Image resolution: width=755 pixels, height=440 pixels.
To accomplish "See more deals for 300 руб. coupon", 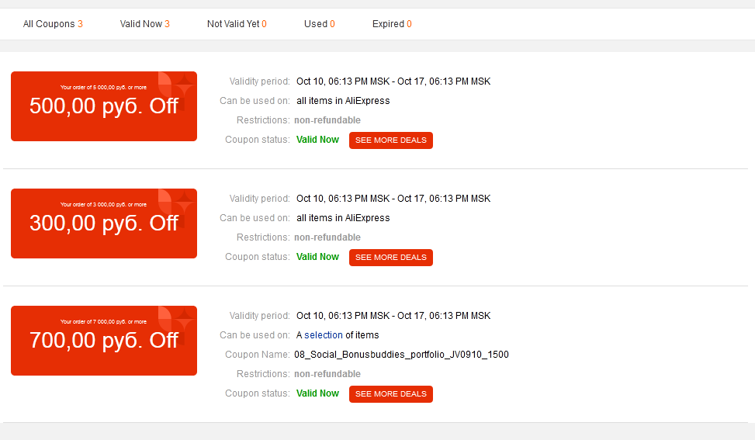I will tap(391, 258).
